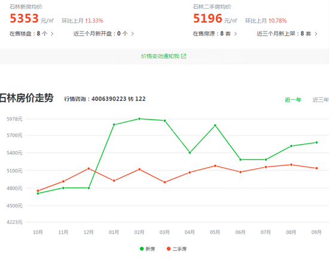Click the new-home price 5353 value
This screenshot has width=329, height=270.
pyautogui.click(x=24, y=19)
